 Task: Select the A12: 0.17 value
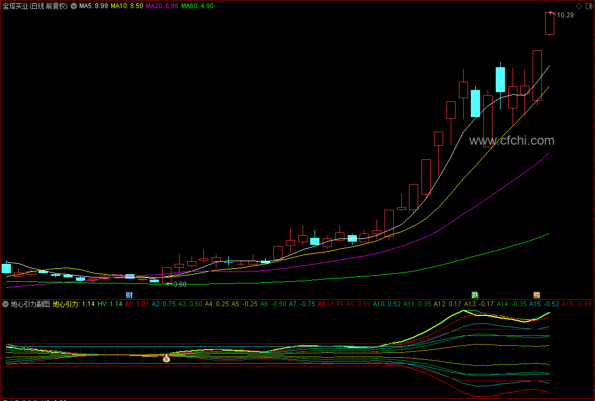(447, 304)
